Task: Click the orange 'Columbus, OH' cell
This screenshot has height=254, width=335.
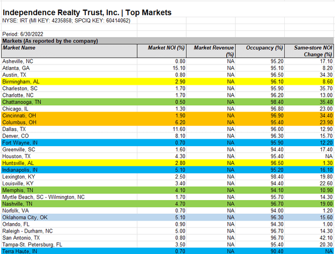Action: [x=69, y=123]
